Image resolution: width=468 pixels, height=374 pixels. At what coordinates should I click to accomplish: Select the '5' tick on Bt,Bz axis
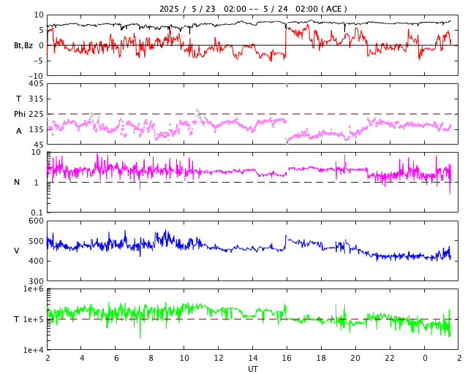click(x=41, y=30)
